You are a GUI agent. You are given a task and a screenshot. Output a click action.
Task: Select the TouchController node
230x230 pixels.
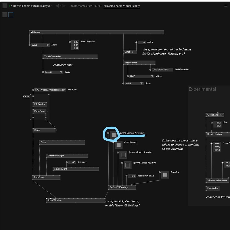[x=70, y=56]
